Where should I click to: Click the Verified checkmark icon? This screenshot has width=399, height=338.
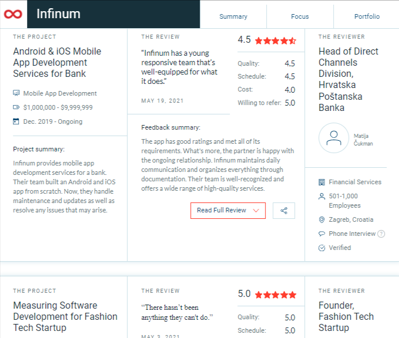click(321, 248)
